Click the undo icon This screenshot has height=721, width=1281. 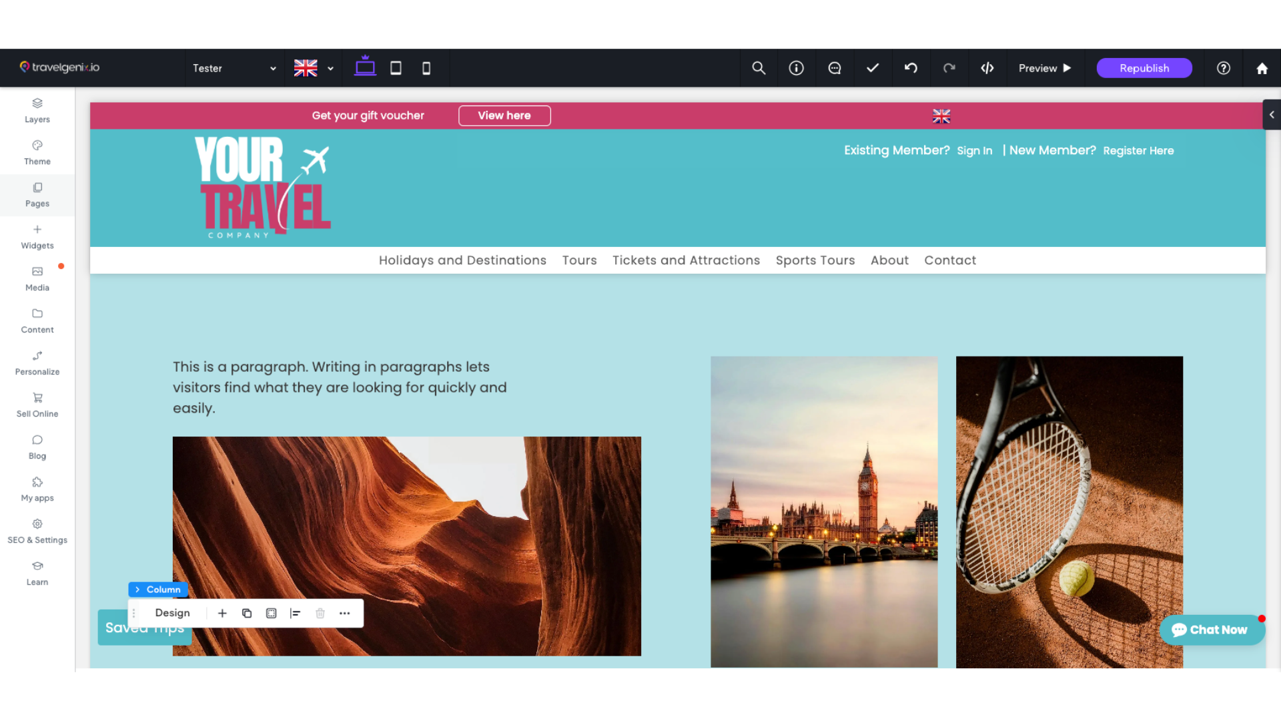911,68
